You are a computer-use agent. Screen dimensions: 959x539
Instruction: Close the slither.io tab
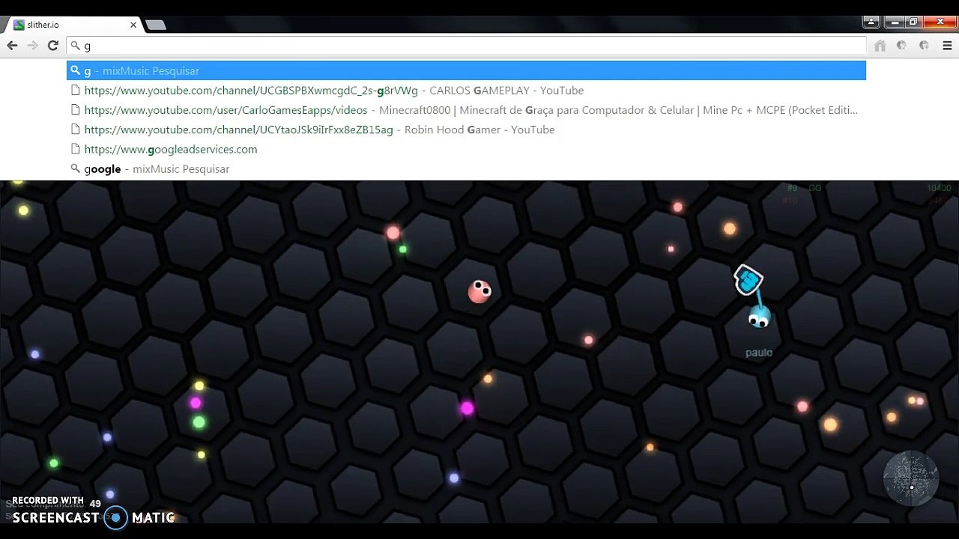(133, 25)
